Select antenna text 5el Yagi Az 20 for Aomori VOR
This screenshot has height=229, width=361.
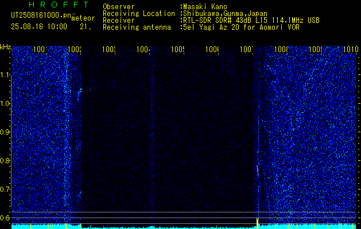(x=241, y=27)
